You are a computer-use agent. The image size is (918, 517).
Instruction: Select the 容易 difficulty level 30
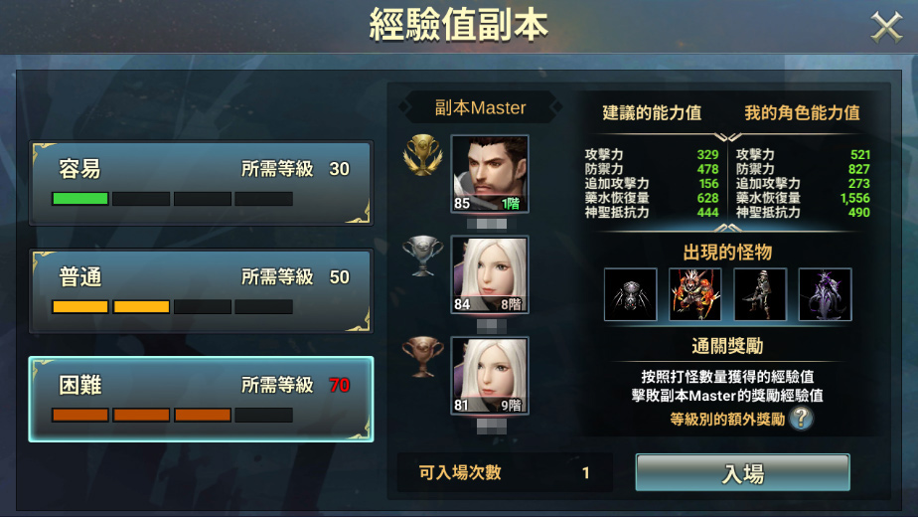tap(202, 184)
